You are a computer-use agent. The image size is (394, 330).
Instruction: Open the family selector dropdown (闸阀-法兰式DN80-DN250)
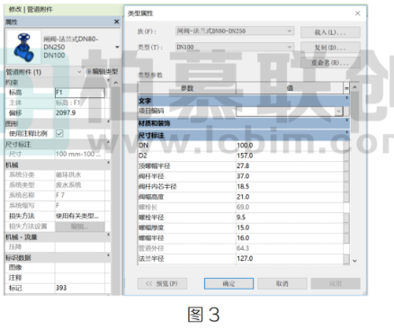click(x=235, y=31)
